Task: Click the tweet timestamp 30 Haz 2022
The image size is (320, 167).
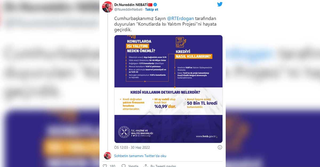Action: coord(140,147)
